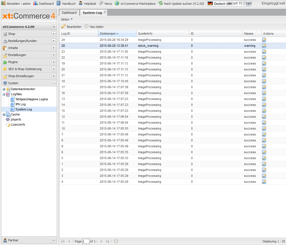Click the edit icon for stock_warning row
The width and height of the screenshot is (286, 245).
264,46
